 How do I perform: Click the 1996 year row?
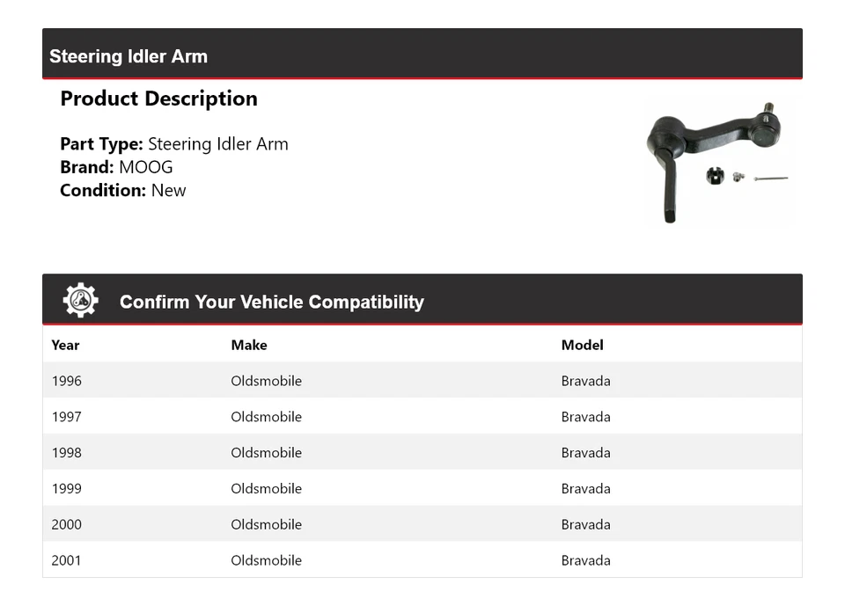coord(67,381)
